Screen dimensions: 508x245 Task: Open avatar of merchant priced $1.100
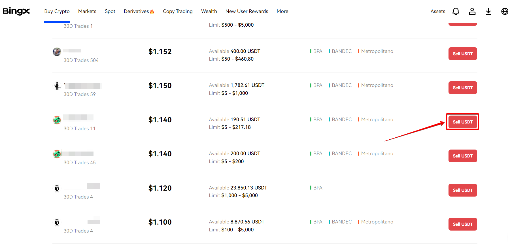pyautogui.click(x=57, y=222)
